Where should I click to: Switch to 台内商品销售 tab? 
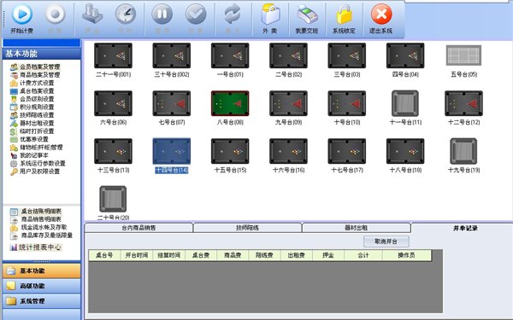[139, 228]
